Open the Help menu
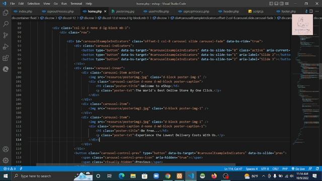 click(x=89, y=4)
